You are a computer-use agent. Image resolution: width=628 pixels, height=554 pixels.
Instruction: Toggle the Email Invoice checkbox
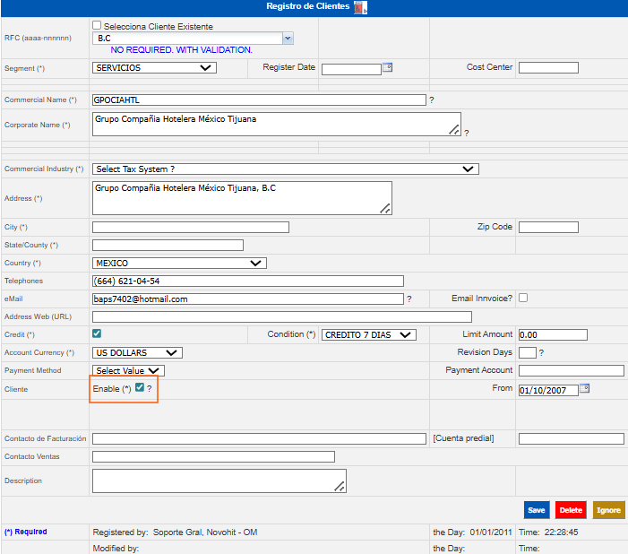pos(523,298)
